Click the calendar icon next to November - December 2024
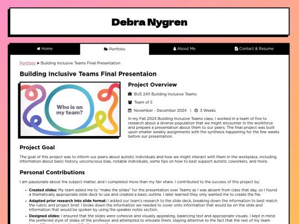This screenshot has height=224, width=299. 130,110
